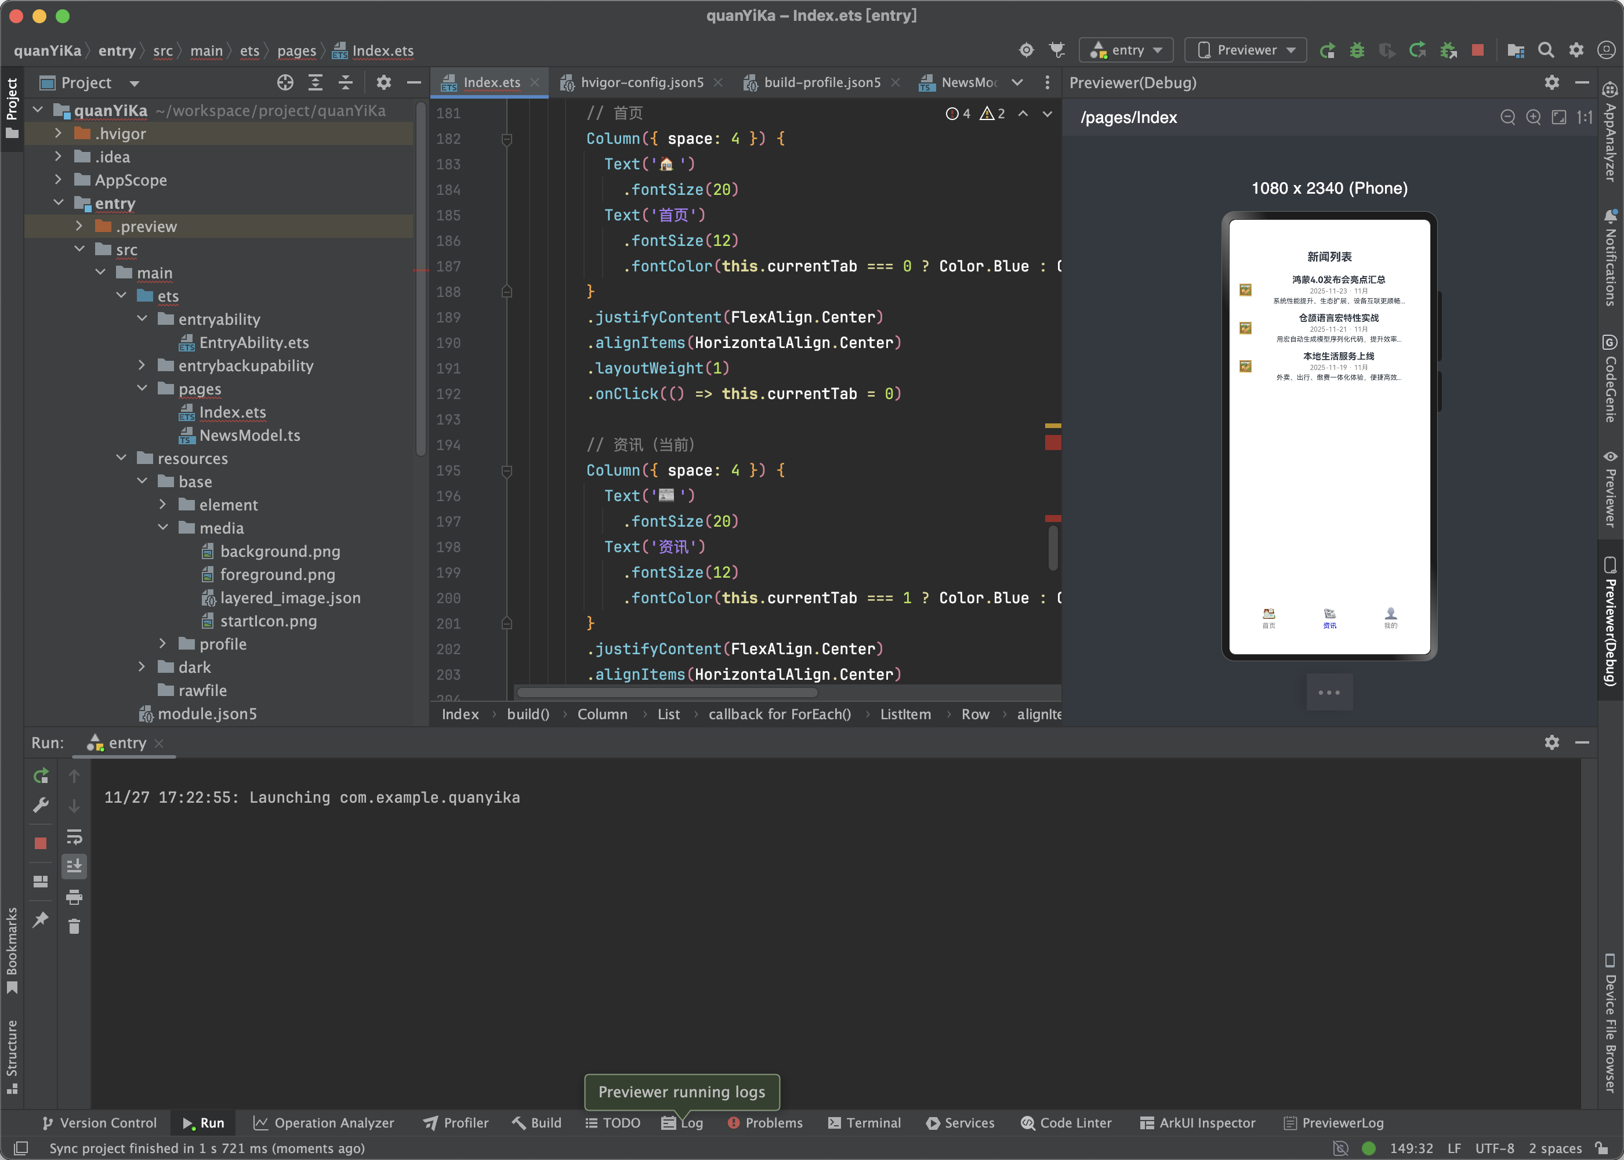
Task: Click the editor horizontal scrollbar
Action: click(667, 692)
